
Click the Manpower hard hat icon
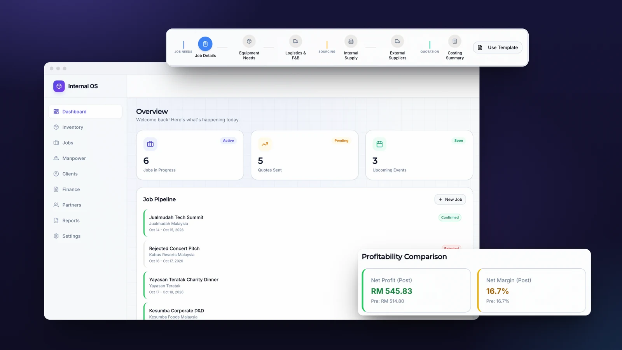(56, 158)
